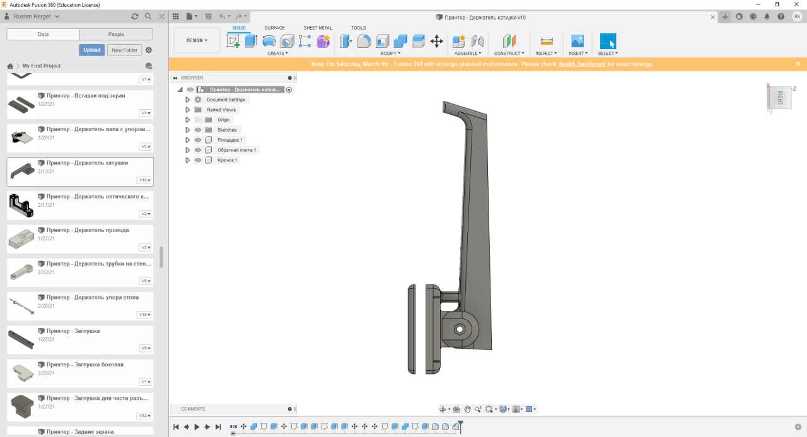This screenshot has height=437, width=807.
Task: Activate root component radio button
Action: [x=289, y=90]
